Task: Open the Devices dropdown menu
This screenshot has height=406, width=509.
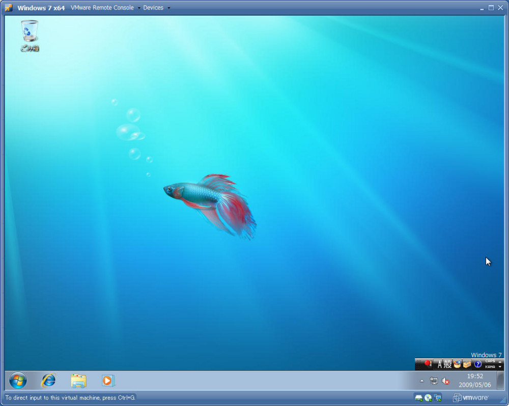Action: [x=153, y=8]
